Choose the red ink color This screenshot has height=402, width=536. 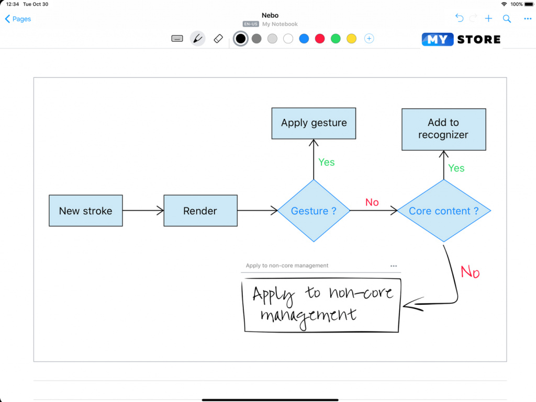(x=320, y=39)
